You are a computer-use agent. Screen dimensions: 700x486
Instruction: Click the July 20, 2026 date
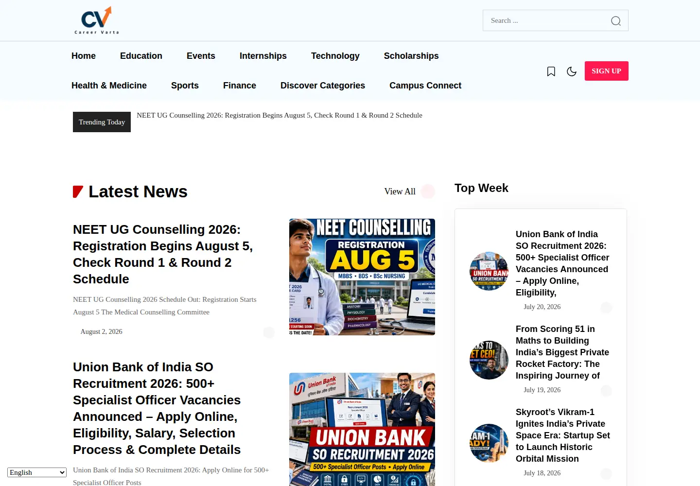[x=542, y=307]
